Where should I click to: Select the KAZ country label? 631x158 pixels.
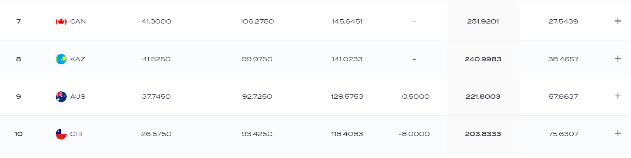(x=77, y=59)
